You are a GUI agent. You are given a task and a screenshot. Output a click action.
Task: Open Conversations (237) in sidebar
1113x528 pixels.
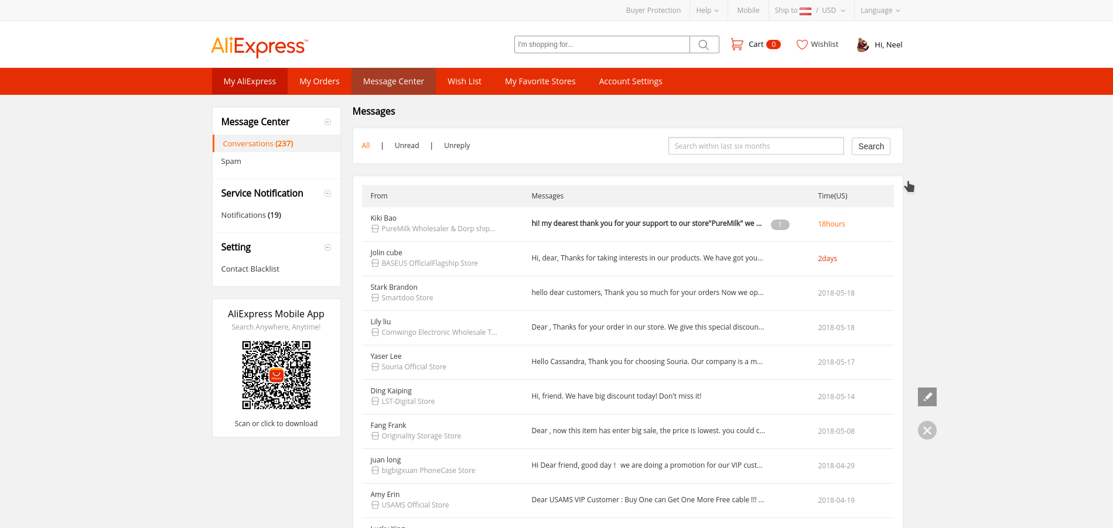coord(276,143)
